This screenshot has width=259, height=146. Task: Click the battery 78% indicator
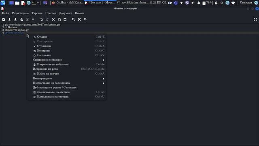pyautogui.click(x=207, y=3)
